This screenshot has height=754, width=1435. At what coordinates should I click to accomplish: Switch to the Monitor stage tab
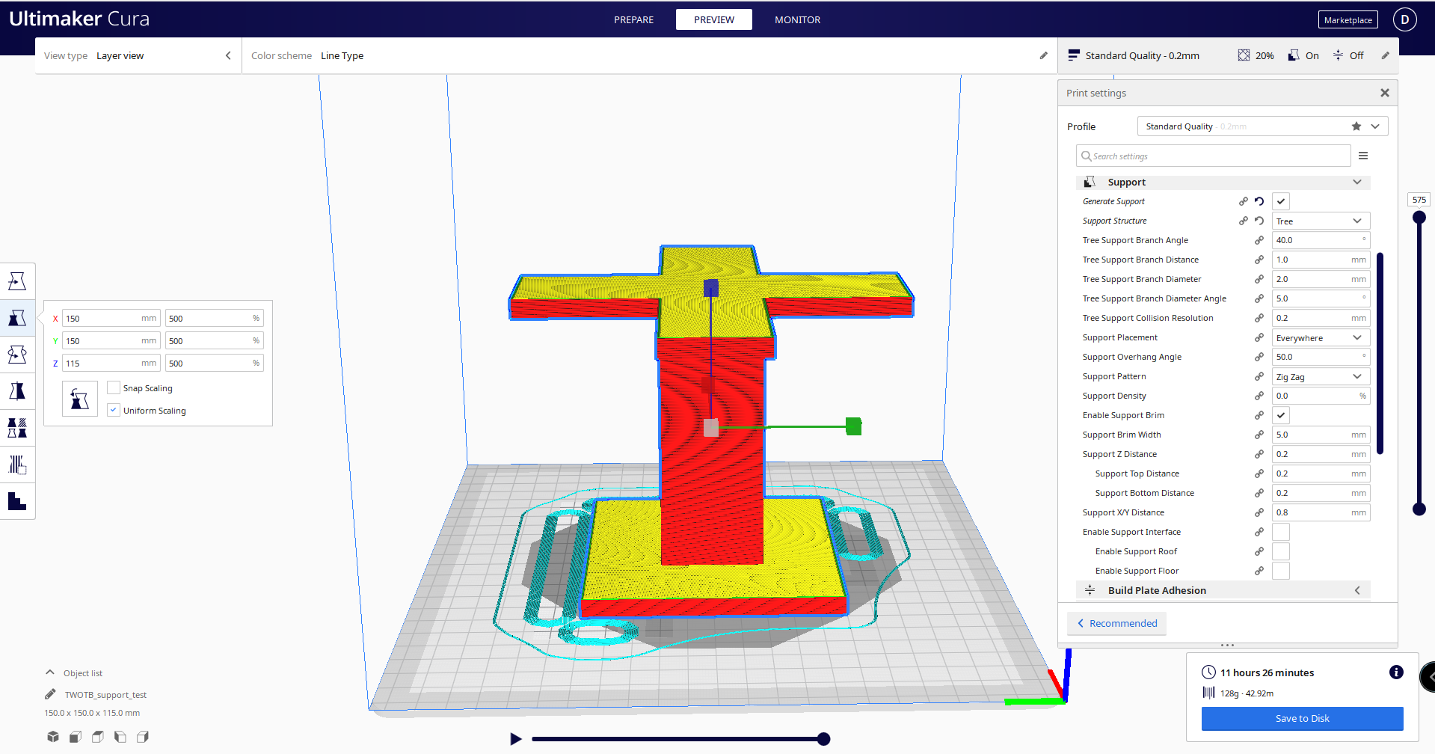[797, 19]
